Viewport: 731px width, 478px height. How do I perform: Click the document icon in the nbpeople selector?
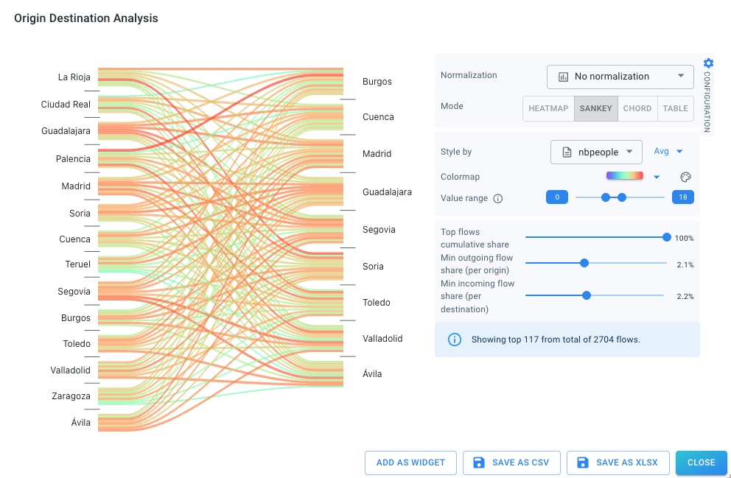tap(567, 152)
